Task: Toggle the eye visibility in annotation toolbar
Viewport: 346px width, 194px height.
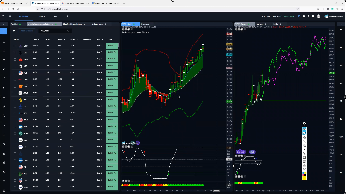Action: [304, 129]
